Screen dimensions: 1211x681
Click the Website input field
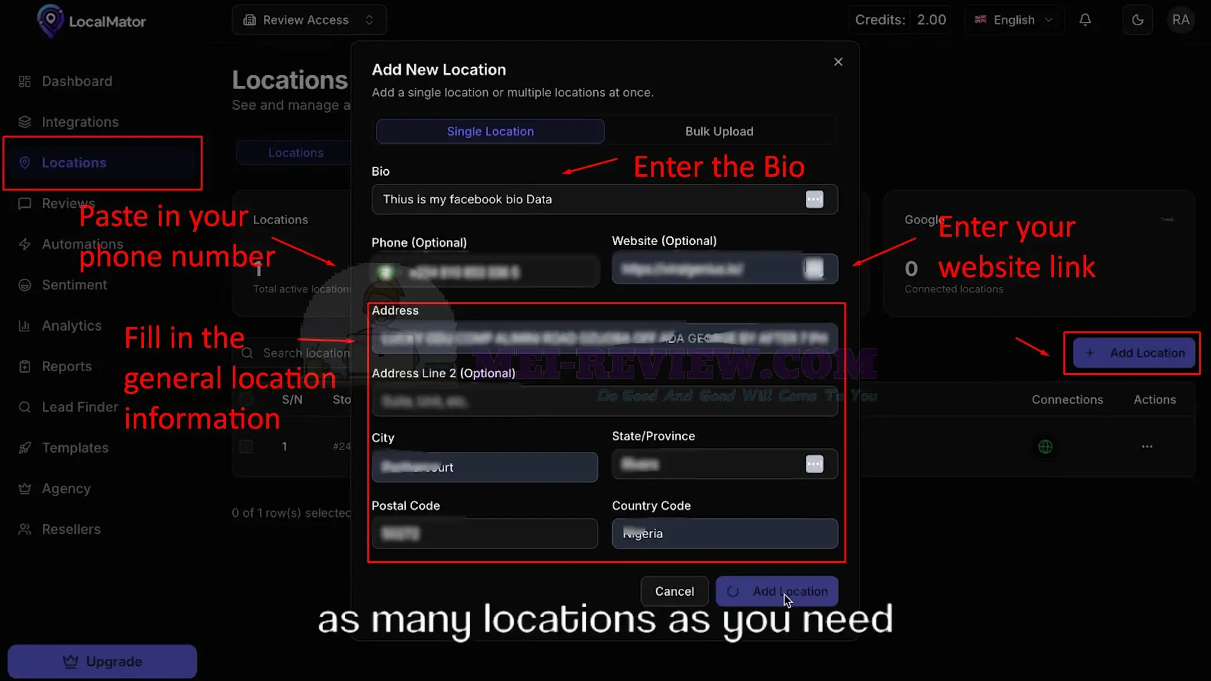point(724,269)
